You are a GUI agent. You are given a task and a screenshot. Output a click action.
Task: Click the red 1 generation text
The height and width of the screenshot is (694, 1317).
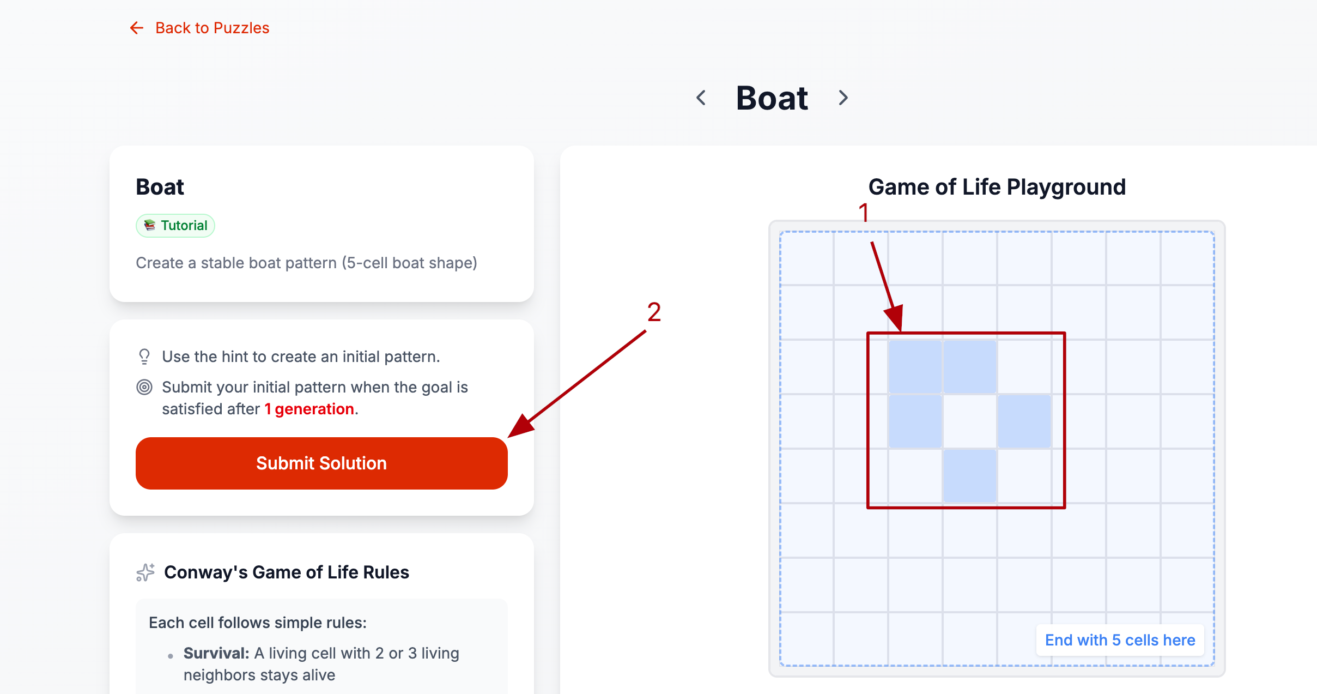(309, 409)
